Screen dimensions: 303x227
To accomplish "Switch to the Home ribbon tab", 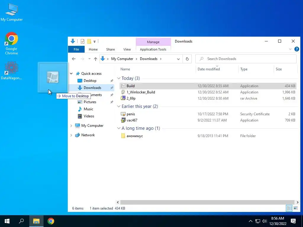I will click(x=93, y=49).
